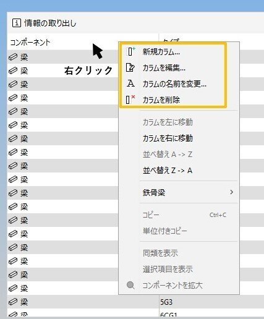Click the letter A rename-column icon
This screenshot has width=264, height=319.
[130, 83]
